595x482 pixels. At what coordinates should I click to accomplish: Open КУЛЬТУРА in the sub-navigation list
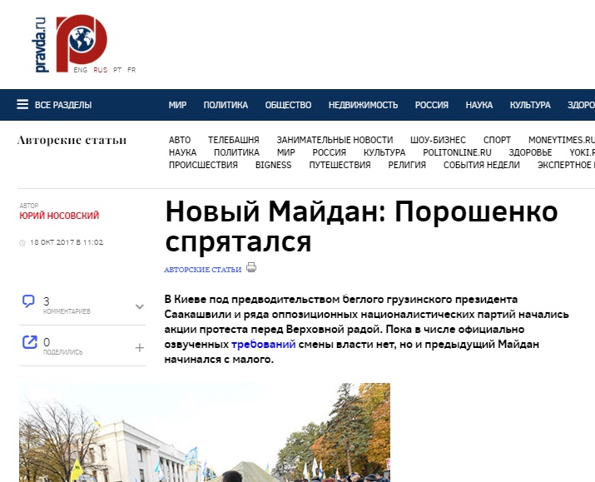(x=384, y=152)
